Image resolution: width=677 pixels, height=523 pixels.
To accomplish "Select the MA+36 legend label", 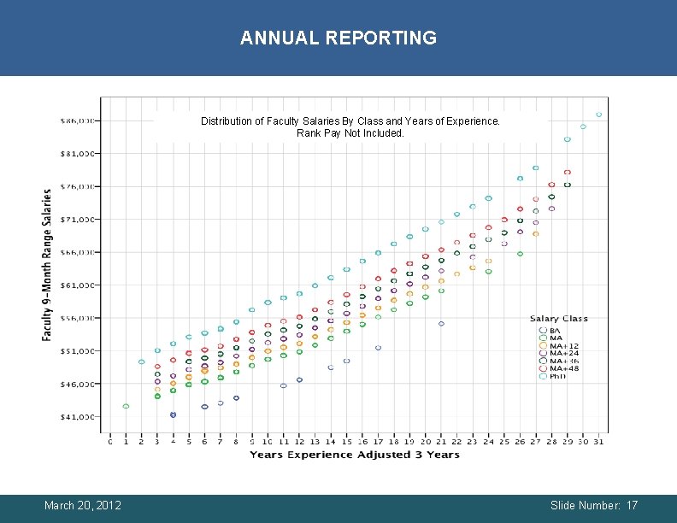I will [564, 361].
